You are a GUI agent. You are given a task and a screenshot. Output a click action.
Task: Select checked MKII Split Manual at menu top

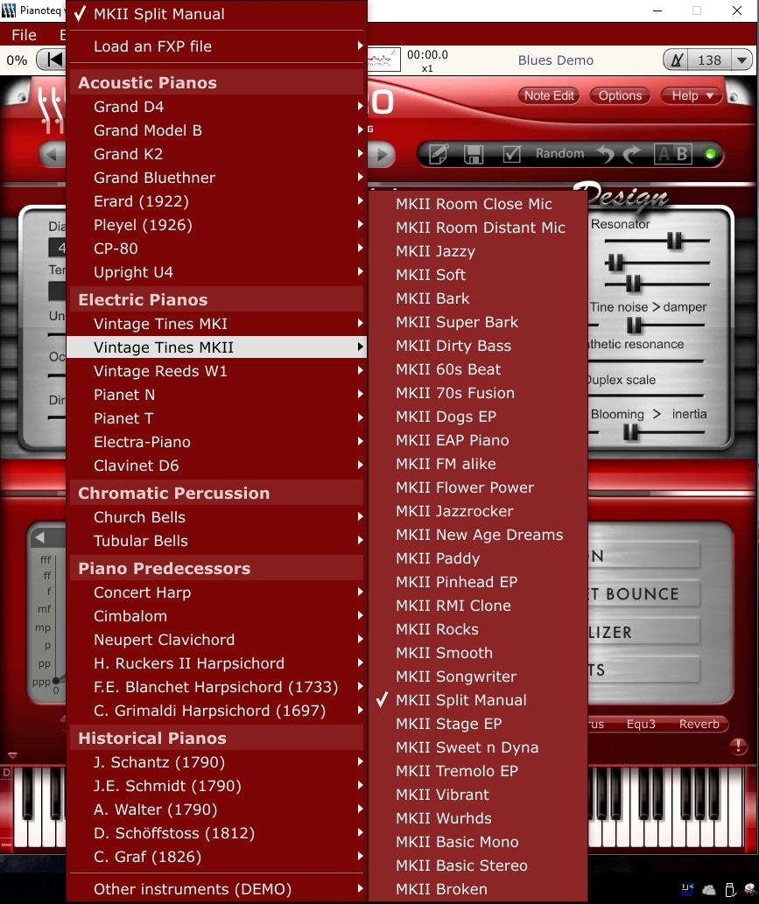(217, 14)
